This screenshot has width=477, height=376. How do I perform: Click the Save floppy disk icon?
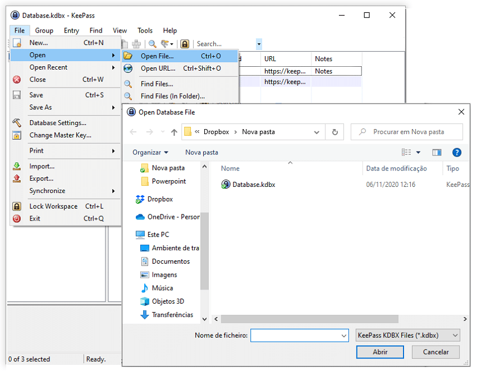(17, 95)
